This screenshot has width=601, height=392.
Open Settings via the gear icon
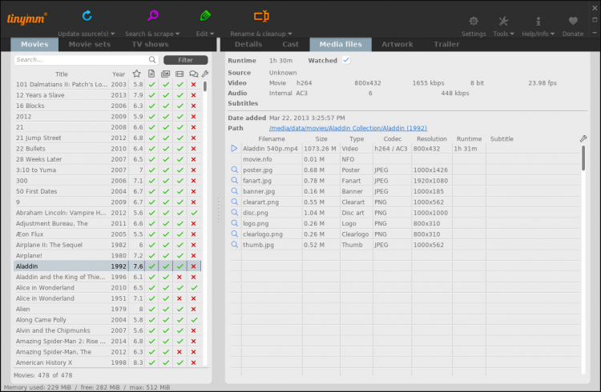pyautogui.click(x=474, y=22)
